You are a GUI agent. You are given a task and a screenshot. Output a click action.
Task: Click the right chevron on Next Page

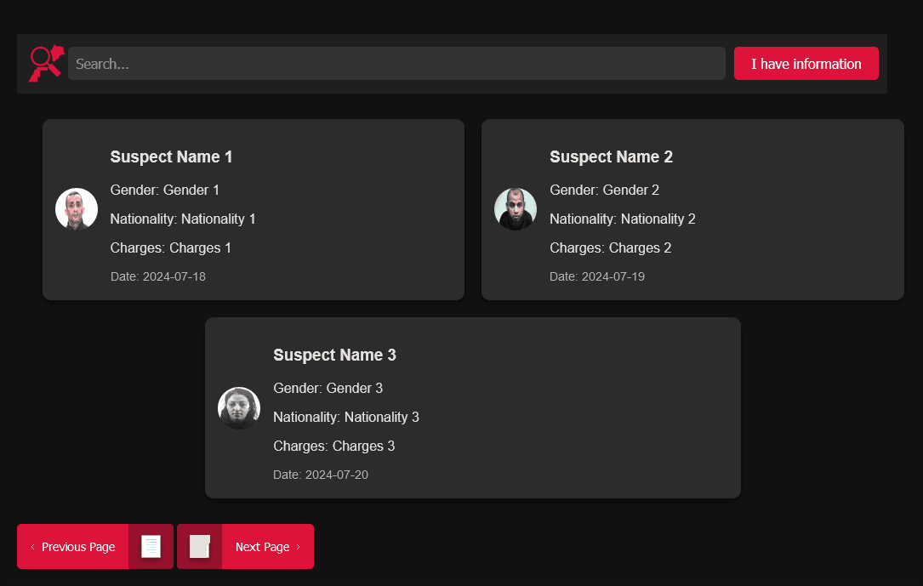tap(298, 547)
